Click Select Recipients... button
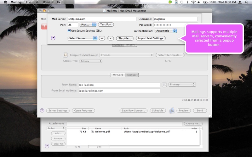252x157 pixels. pos(170,55)
